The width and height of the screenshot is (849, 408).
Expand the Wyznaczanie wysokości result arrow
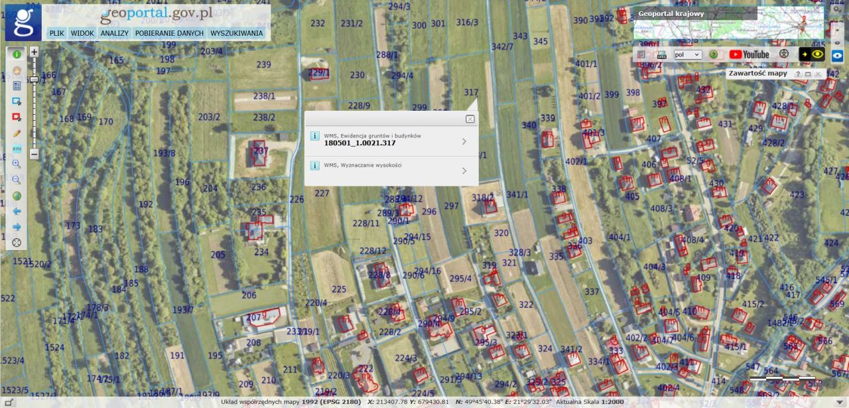464,170
